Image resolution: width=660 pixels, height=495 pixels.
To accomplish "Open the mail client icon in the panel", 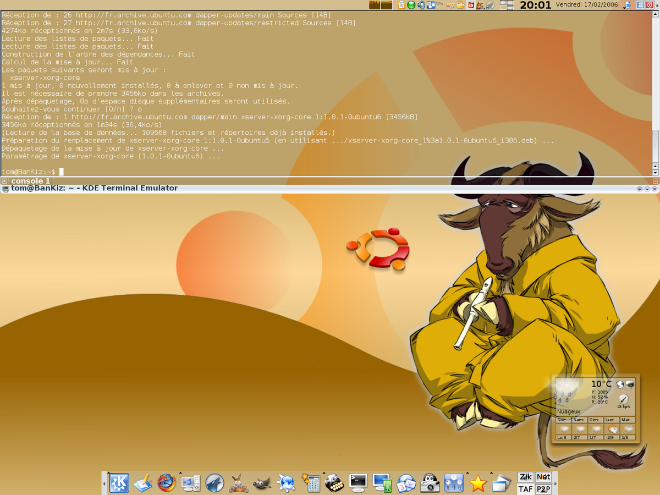I will coord(406,483).
